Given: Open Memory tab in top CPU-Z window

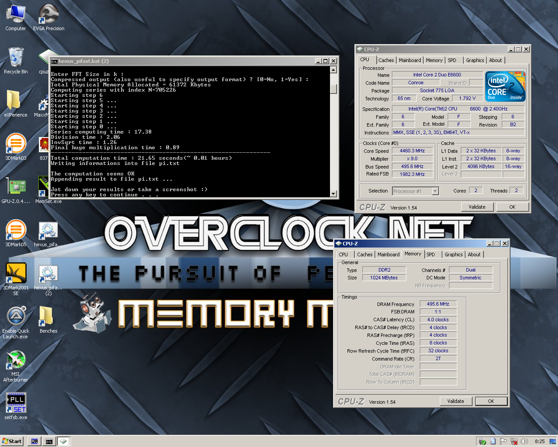Looking at the screenshot, I should pyautogui.click(x=434, y=60).
